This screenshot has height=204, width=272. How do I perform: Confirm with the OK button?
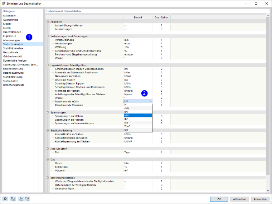click(219, 199)
